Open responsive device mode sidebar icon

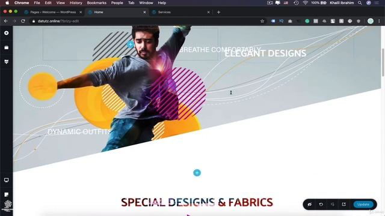point(7,180)
